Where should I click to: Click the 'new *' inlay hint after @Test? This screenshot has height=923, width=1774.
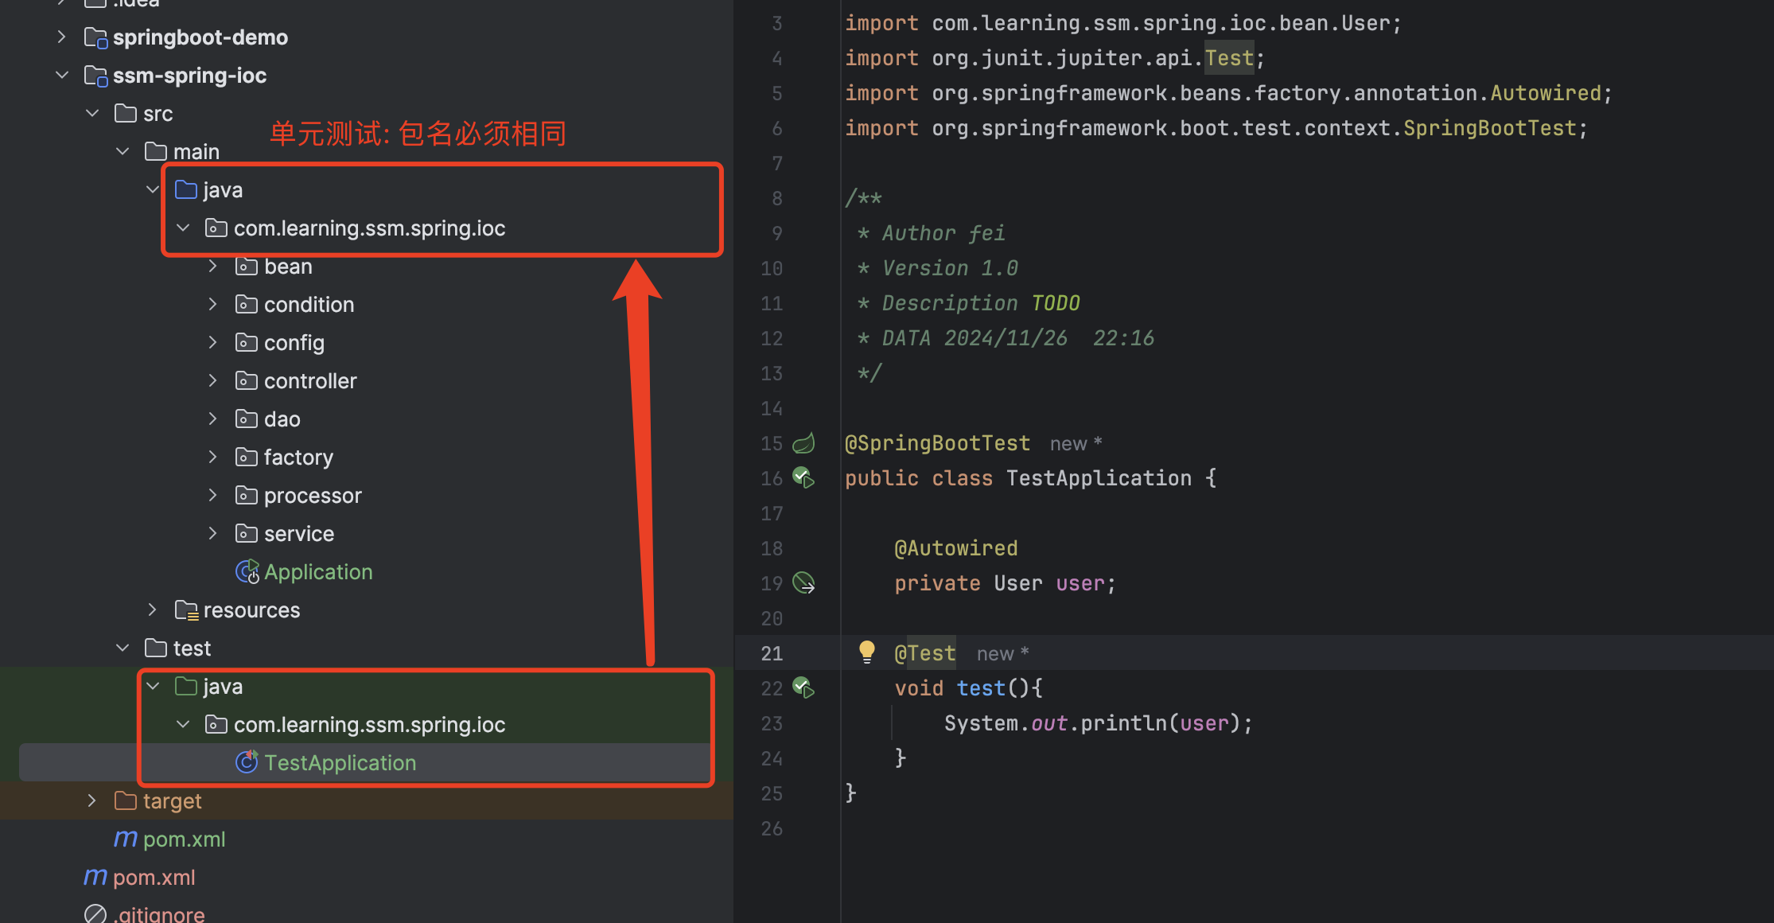click(x=1002, y=654)
